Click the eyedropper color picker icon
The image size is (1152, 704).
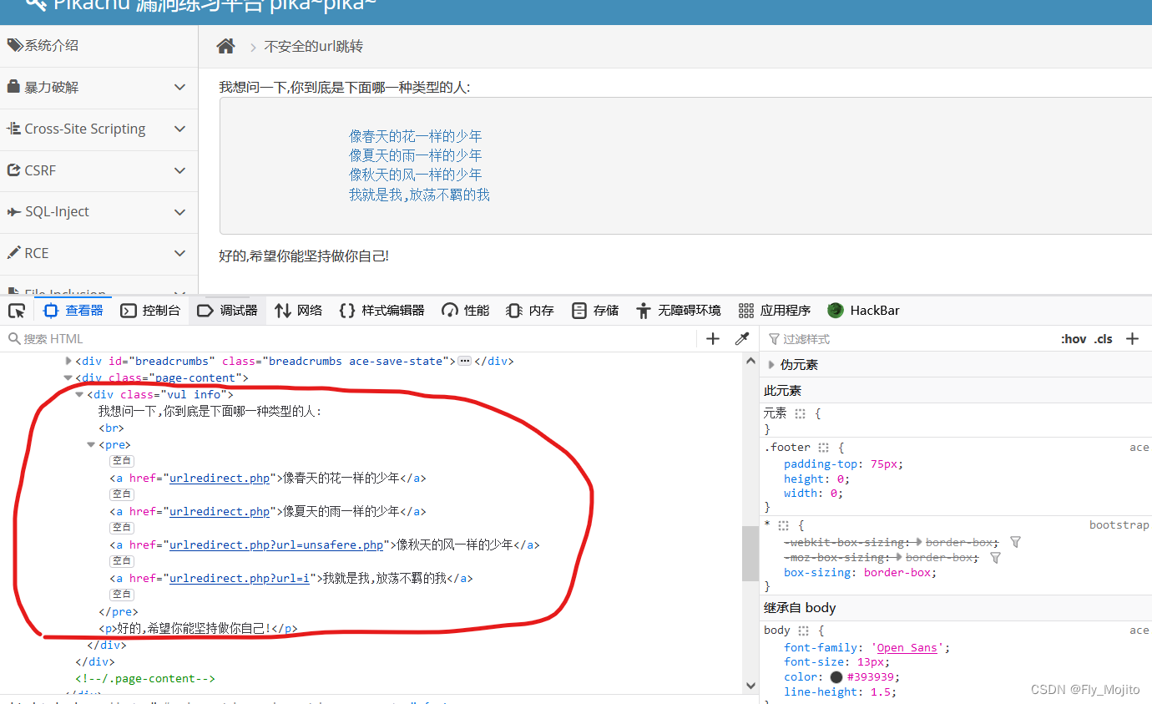click(x=741, y=338)
